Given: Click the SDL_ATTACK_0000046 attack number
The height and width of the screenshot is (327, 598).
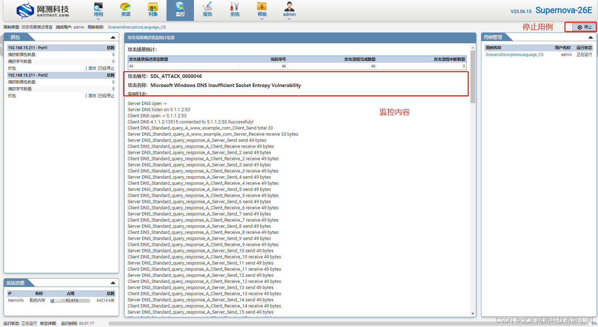Looking at the screenshot, I should (x=176, y=76).
